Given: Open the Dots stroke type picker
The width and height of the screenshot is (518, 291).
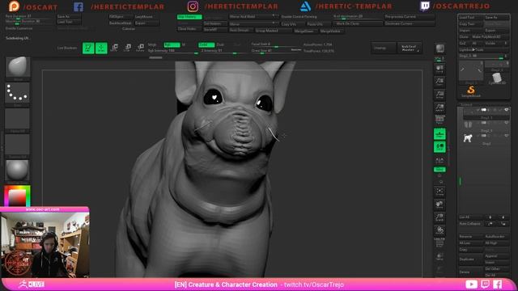Looking at the screenshot, I should [x=18, y=94].
